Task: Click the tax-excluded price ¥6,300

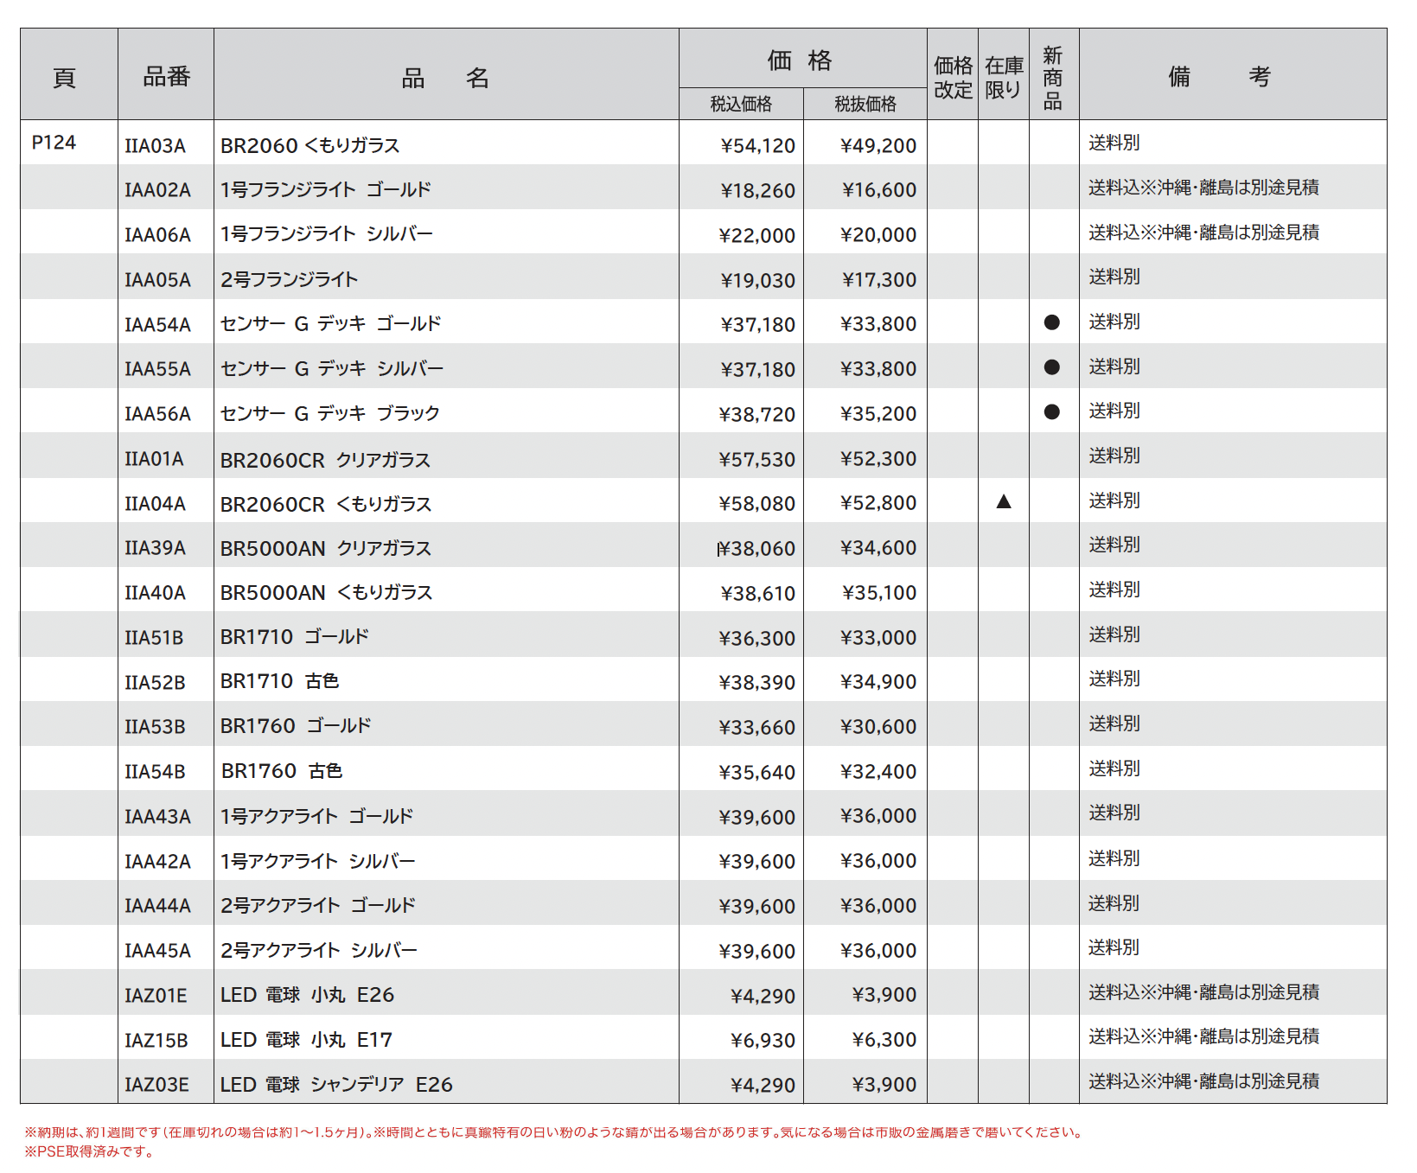Action: click(x=884, y=1040)
